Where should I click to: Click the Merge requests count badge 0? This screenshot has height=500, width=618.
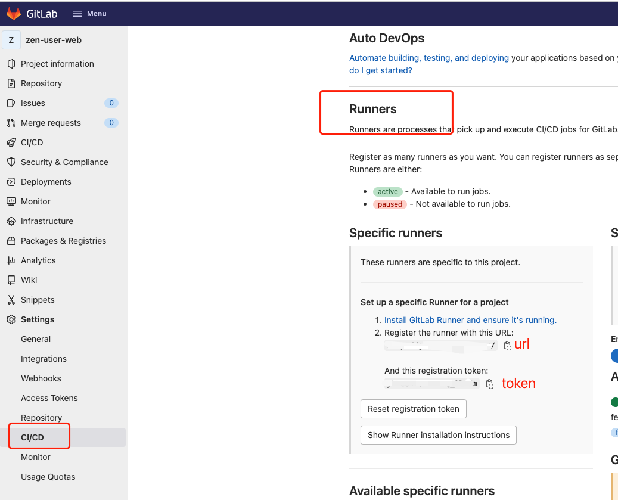111,123
